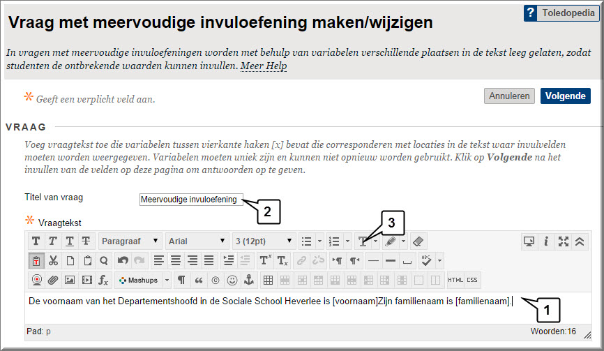Apply subscript formatting
Screen dimensions: 604x351
pos(282,261)
